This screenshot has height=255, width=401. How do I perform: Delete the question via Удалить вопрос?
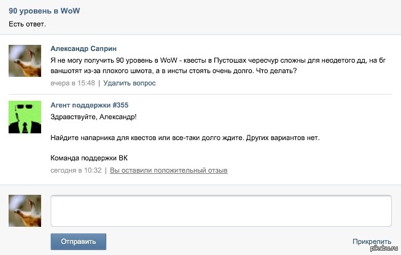[x=129, y=83]
